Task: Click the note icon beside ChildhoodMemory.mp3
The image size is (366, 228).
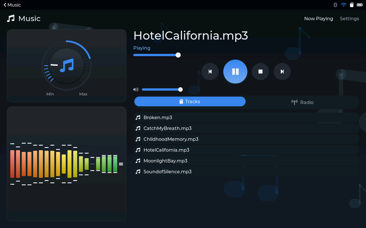Action: pyautogui.click(x=138, y=139)
